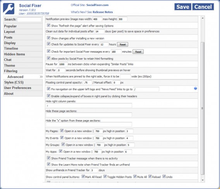Click the scrollbar down arrow
The height and width of the screenshot is (189, 220).
[203, 180]
